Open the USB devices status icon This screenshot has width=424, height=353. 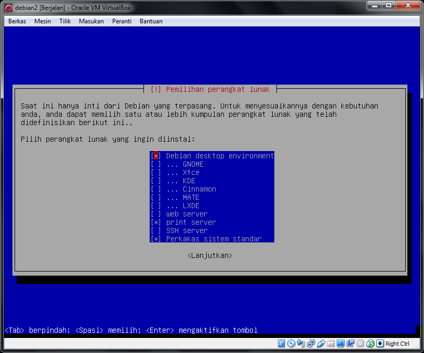tap(321, 344)
